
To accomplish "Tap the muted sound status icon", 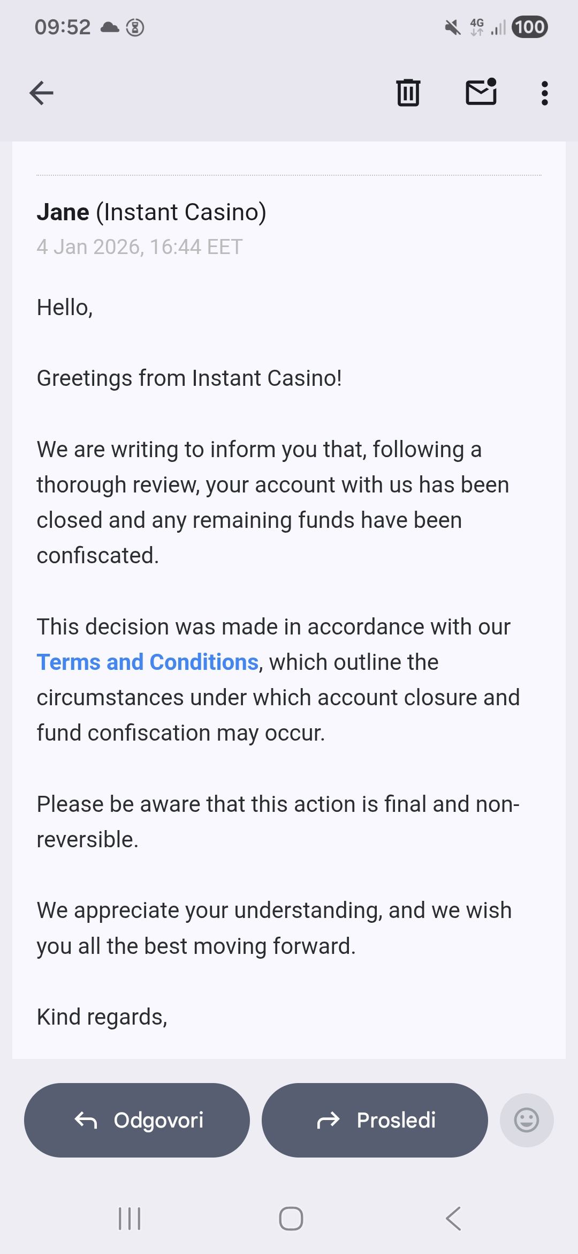I will (453, 27).
